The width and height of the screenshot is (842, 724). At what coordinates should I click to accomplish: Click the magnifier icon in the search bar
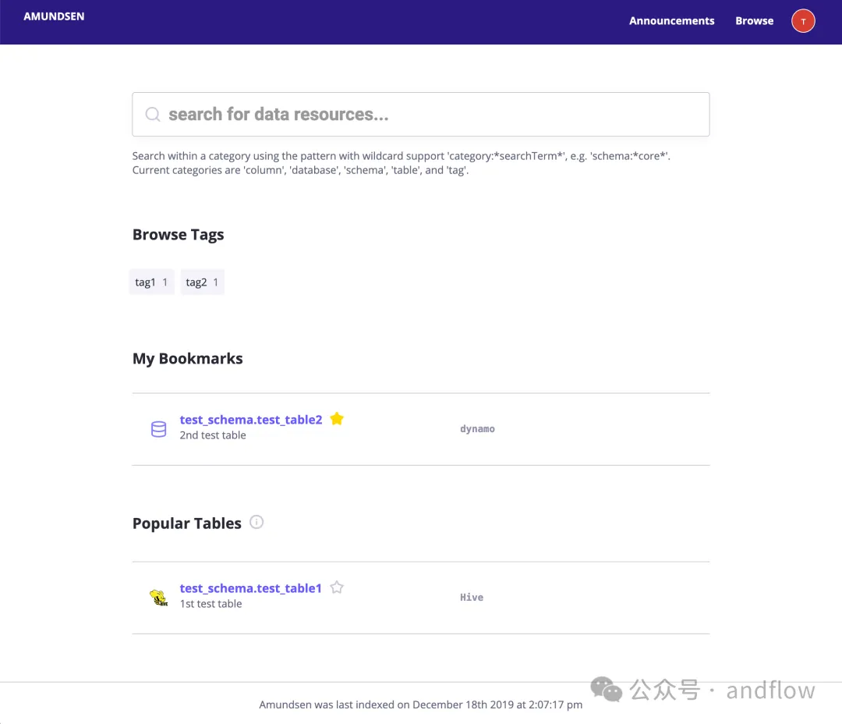[153, 115]
